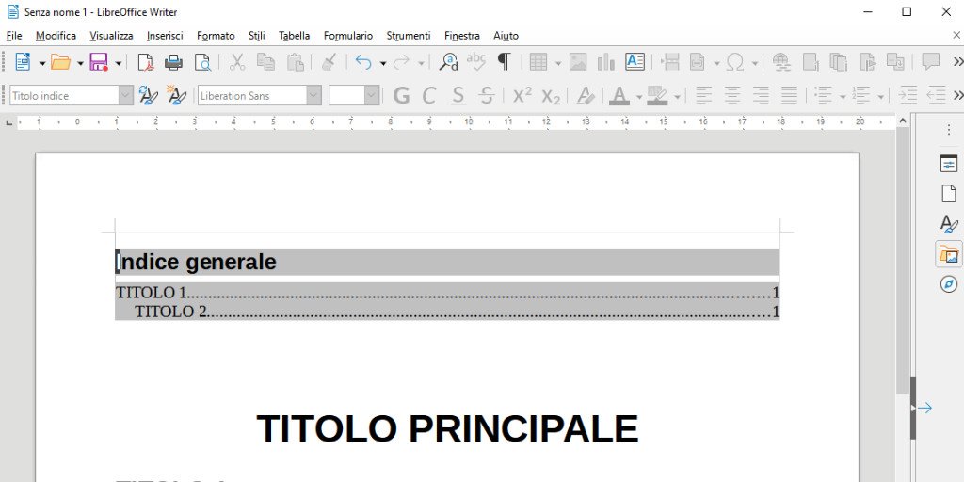Open the New document dropdown arrow

41,63
